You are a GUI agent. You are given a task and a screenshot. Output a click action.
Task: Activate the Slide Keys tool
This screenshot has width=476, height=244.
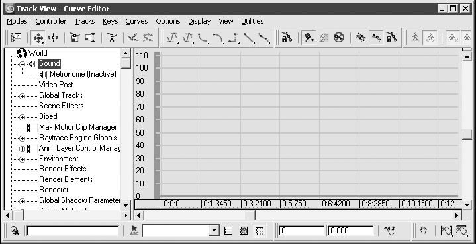53,38
